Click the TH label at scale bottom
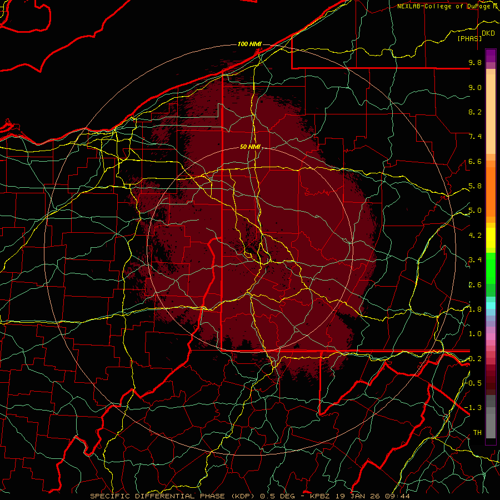 [477, 432]
